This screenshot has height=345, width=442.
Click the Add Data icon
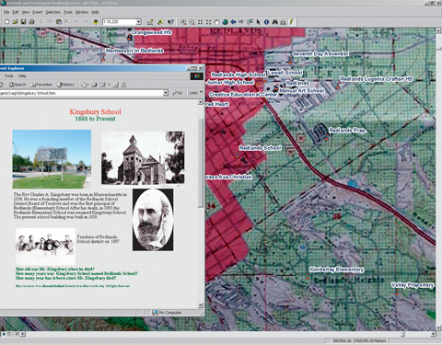coord(96,22)
